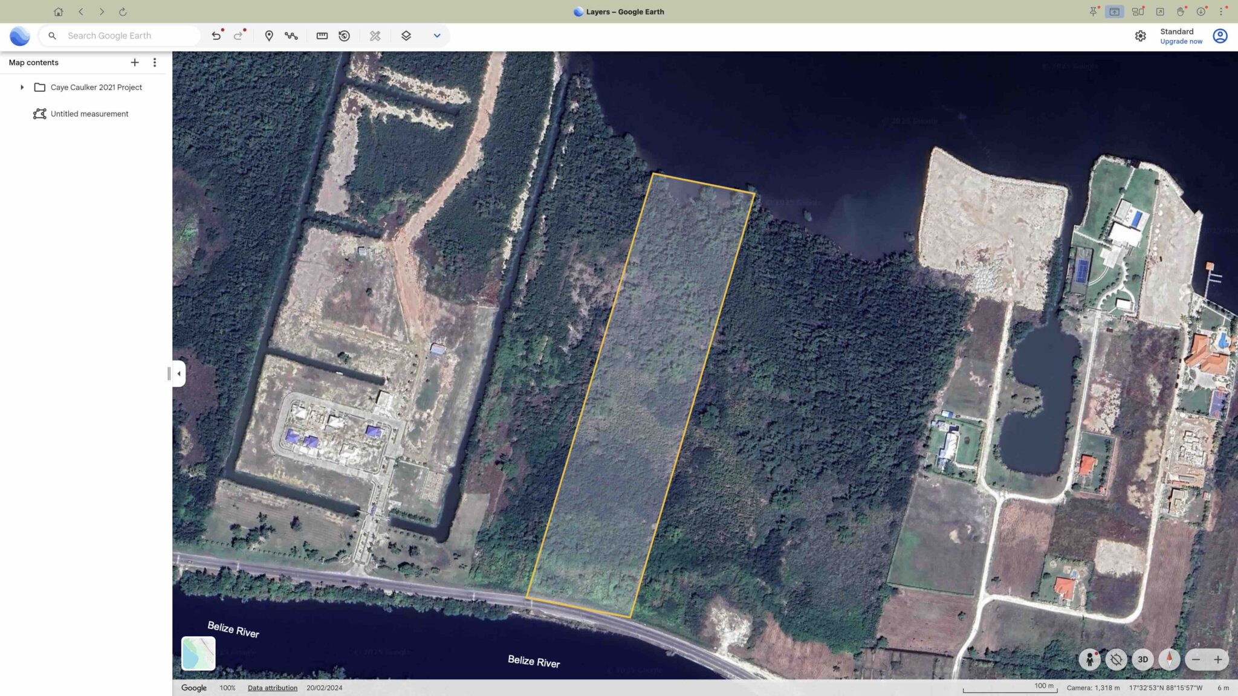Expand the Caye Caulker 2021 Project folder
Image resolution: width=1238 pixels, height=696 pixels.
[22, 88]
